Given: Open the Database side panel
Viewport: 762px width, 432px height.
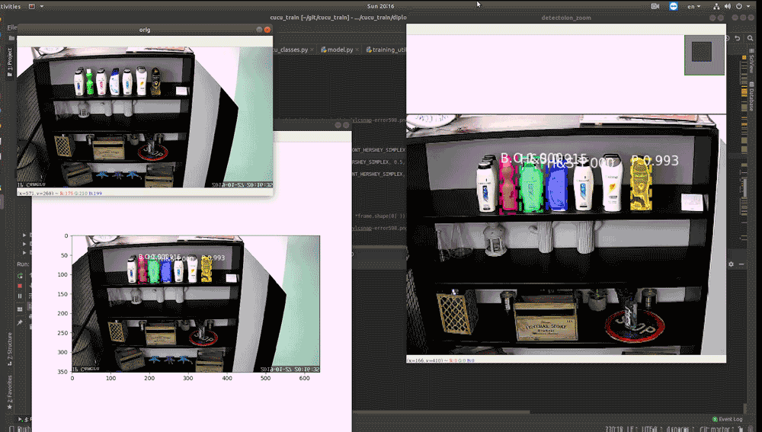Looking at the screenshot, I should [x=751, y=98].
